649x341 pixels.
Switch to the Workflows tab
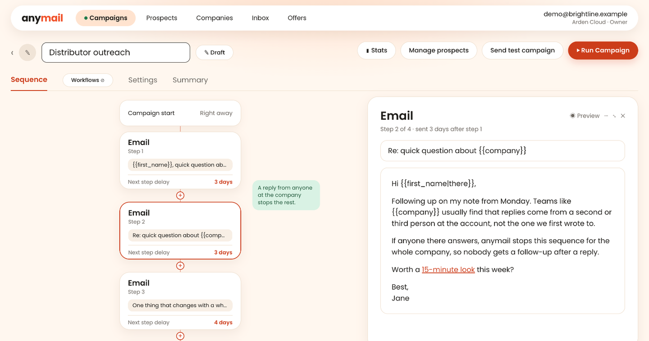click(88, 80)
